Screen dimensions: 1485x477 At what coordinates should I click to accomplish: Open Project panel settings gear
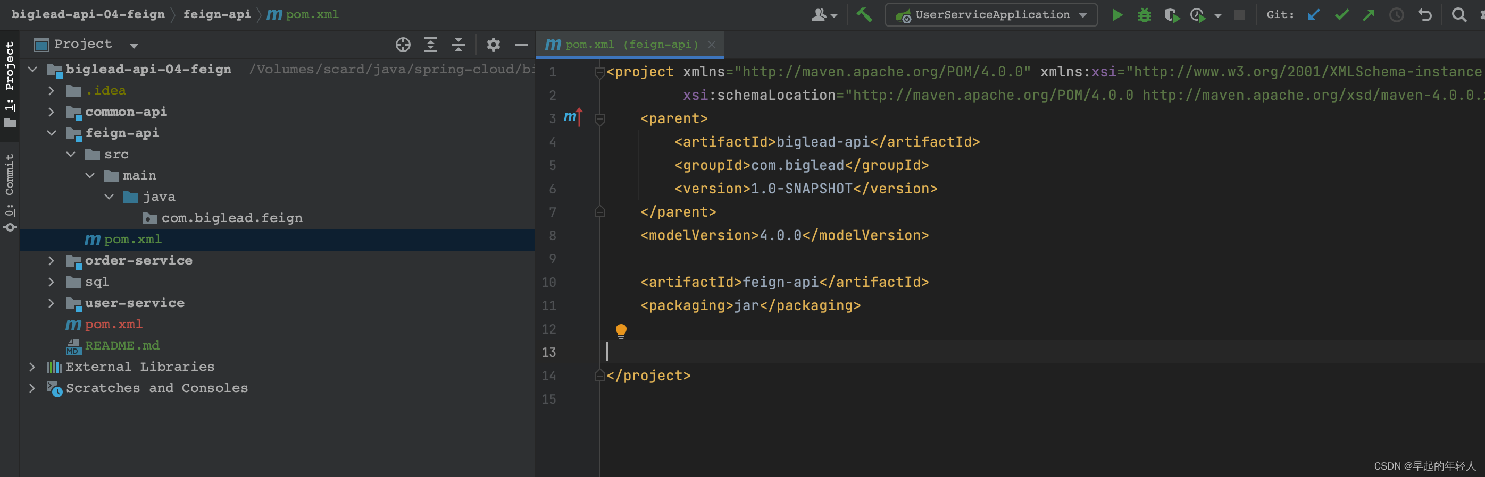pyautogui.click(x=494, y=45)
